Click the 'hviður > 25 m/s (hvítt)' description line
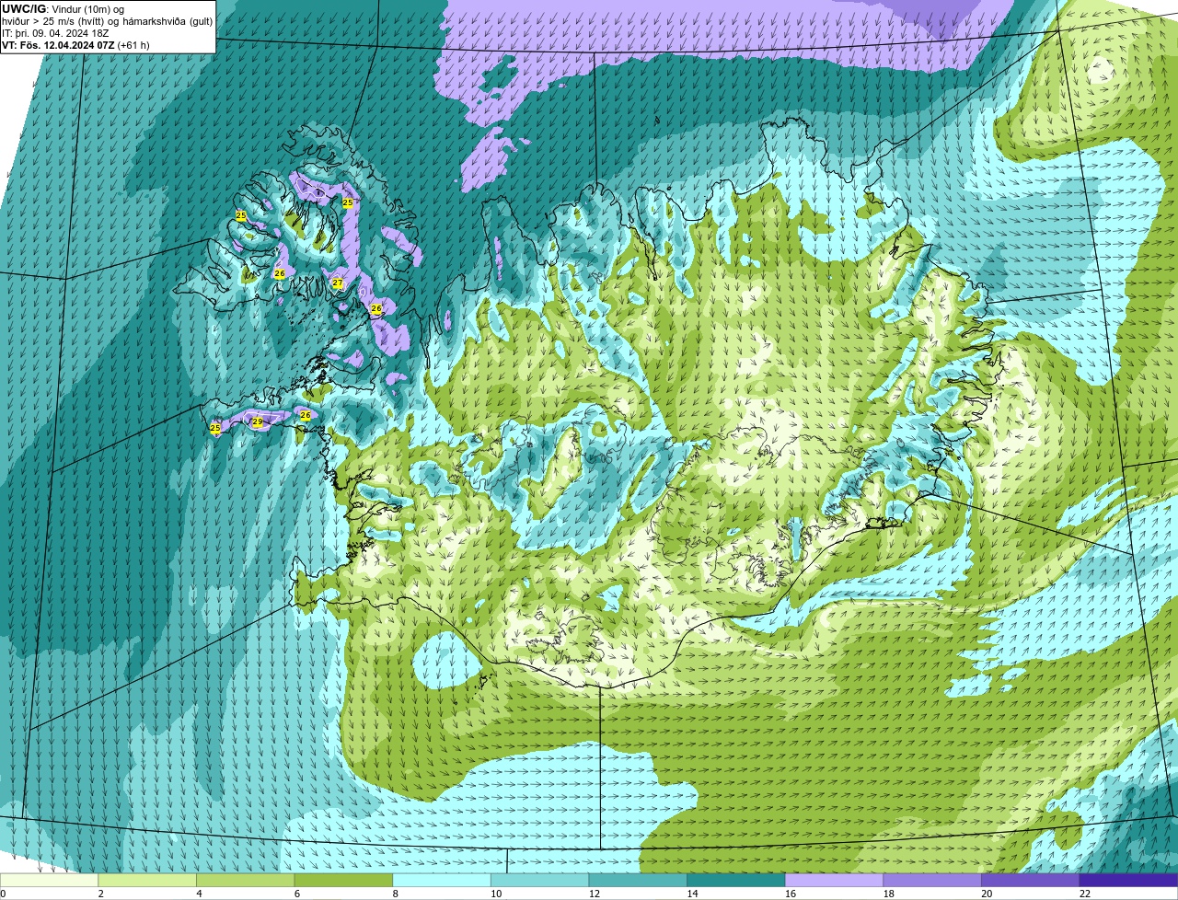This screenshot has width=1178, height=900. click(107, 21)
